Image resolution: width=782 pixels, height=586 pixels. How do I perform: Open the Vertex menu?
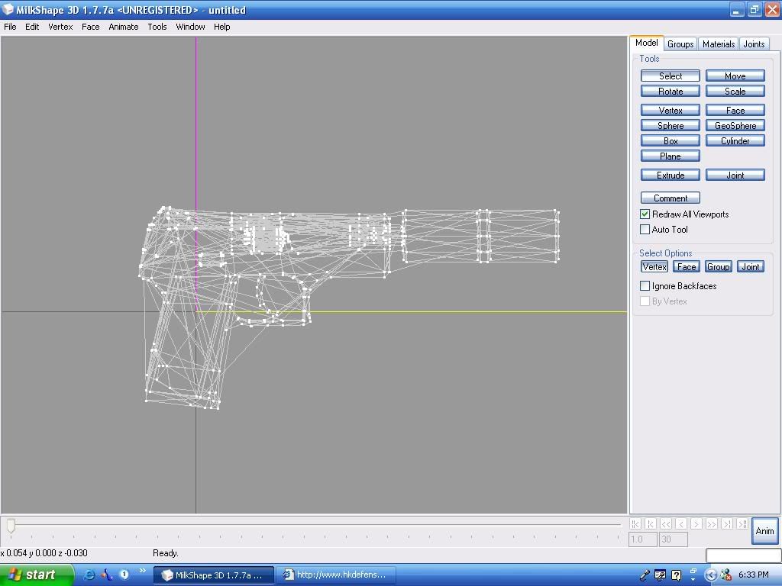click(x=60, y=27)
